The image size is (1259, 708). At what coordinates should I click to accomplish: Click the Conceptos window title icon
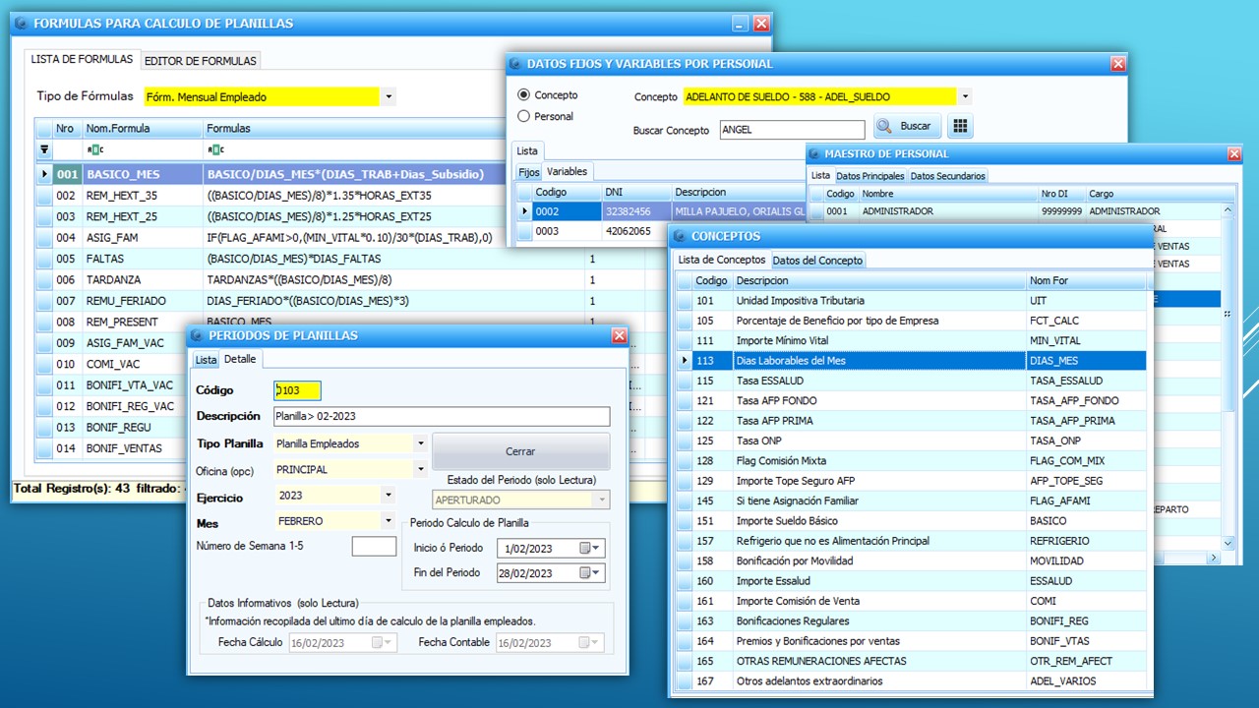(x=679, y=237)
